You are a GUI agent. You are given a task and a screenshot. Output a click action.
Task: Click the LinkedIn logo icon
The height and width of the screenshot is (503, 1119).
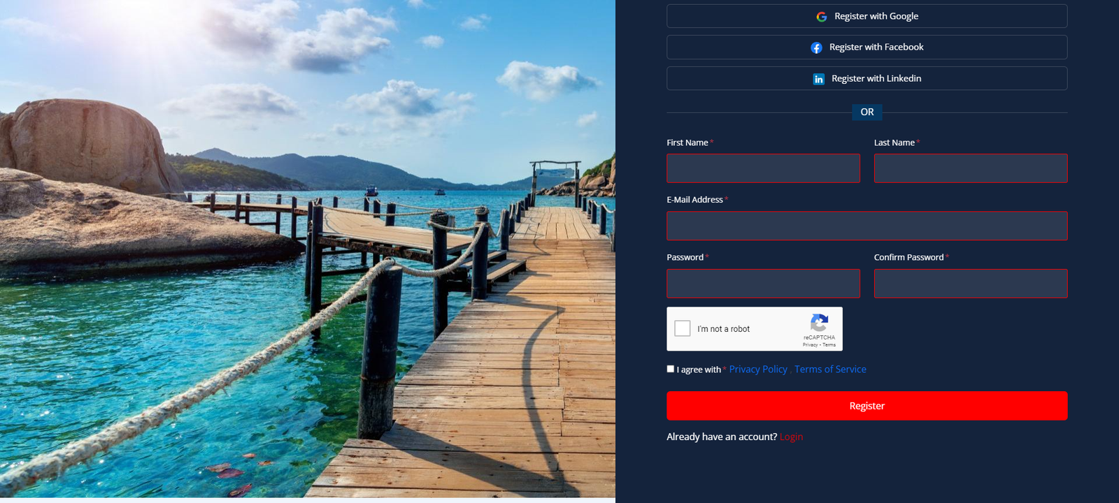point(818,79)
